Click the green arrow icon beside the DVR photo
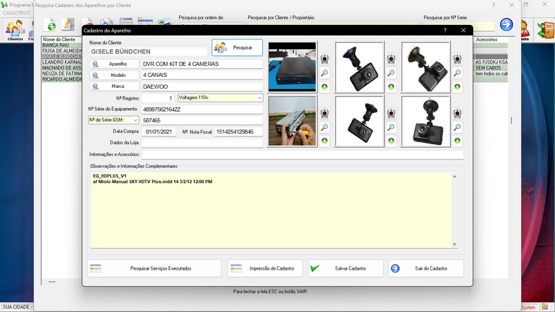The image size is (555, 312). [324, 87]
